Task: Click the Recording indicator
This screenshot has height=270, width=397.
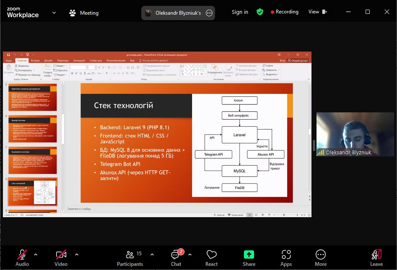Action: (x=285, y=12)
